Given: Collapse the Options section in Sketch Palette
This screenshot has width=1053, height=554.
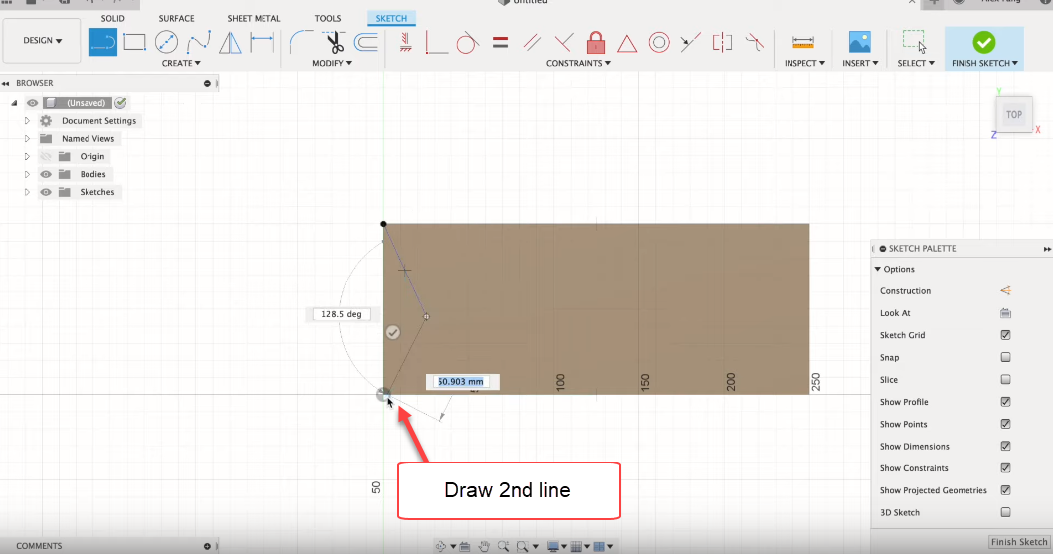Looking at the screenshot, I should click(x=878, y=269).
